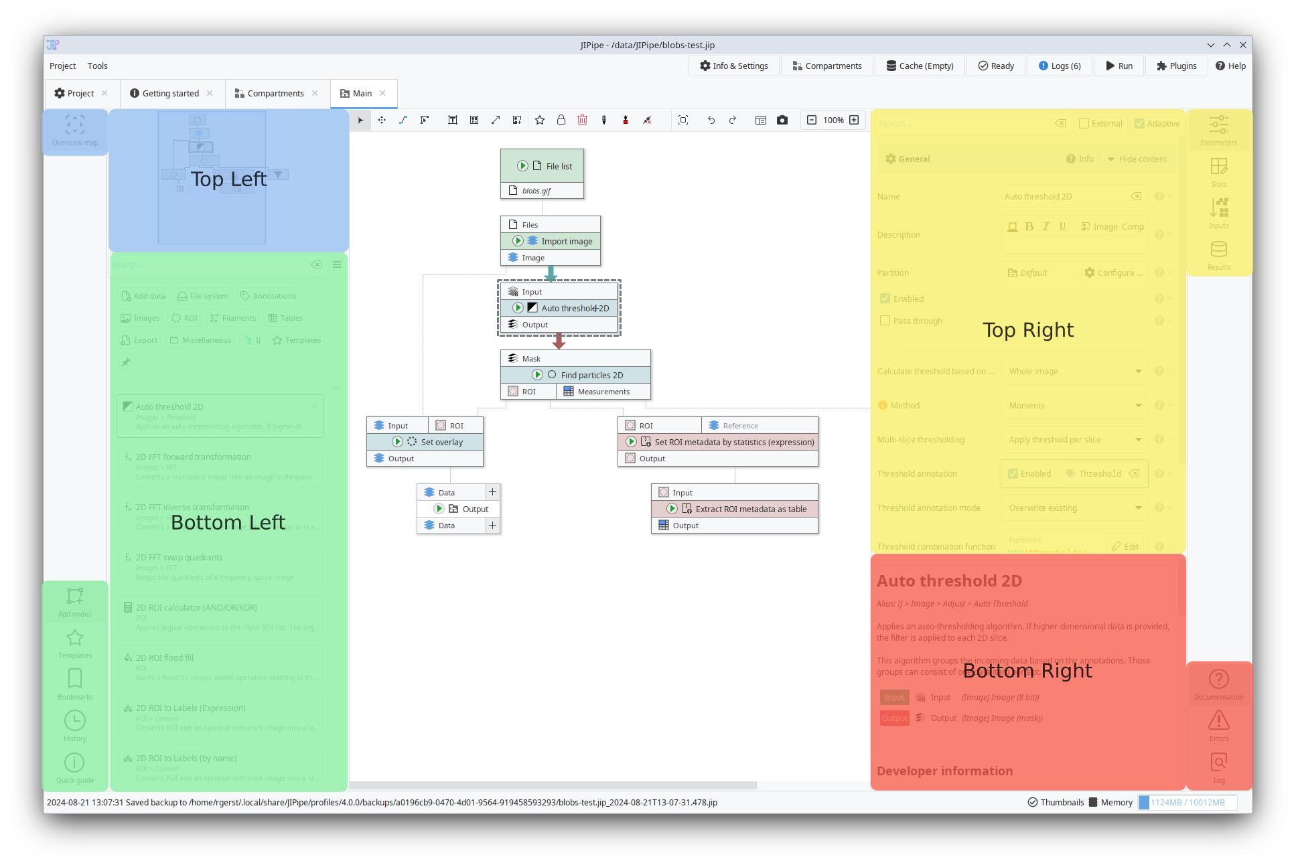Uncheck the Enabled checkbox under Partition
The image size is (1296, 865).
point(885,299)
